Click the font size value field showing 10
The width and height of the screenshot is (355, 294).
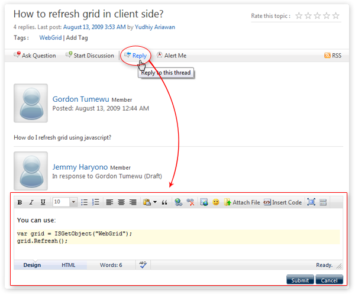click(61, 202)
